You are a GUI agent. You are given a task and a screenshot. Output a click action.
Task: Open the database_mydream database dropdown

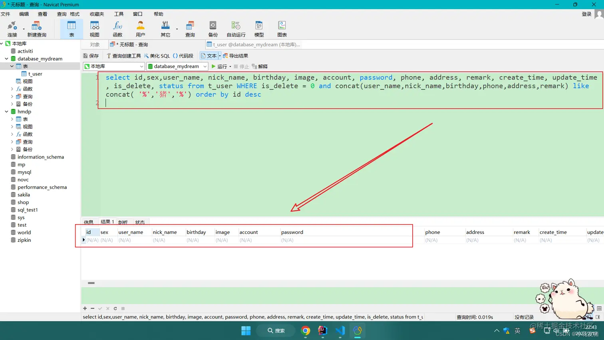[177, 66]
